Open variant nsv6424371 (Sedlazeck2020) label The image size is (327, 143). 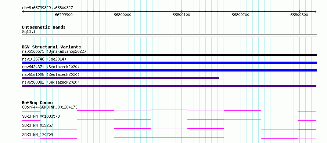click(x=51, y=67)
